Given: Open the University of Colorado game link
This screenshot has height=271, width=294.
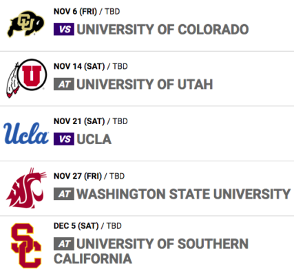Looking at the screenshot, I should tap(162, 30).
